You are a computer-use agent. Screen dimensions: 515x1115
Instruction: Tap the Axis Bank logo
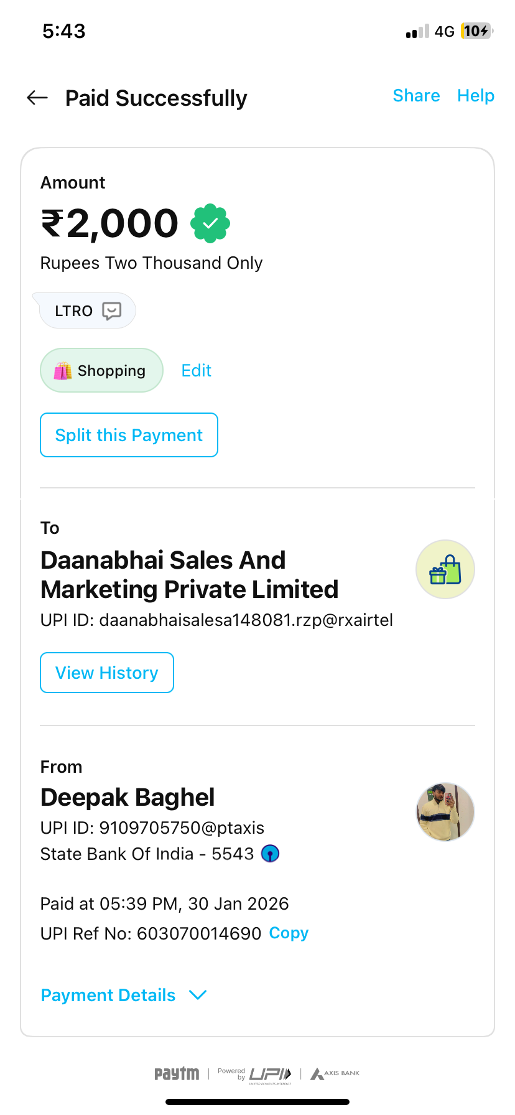(x=335, y=1073)
